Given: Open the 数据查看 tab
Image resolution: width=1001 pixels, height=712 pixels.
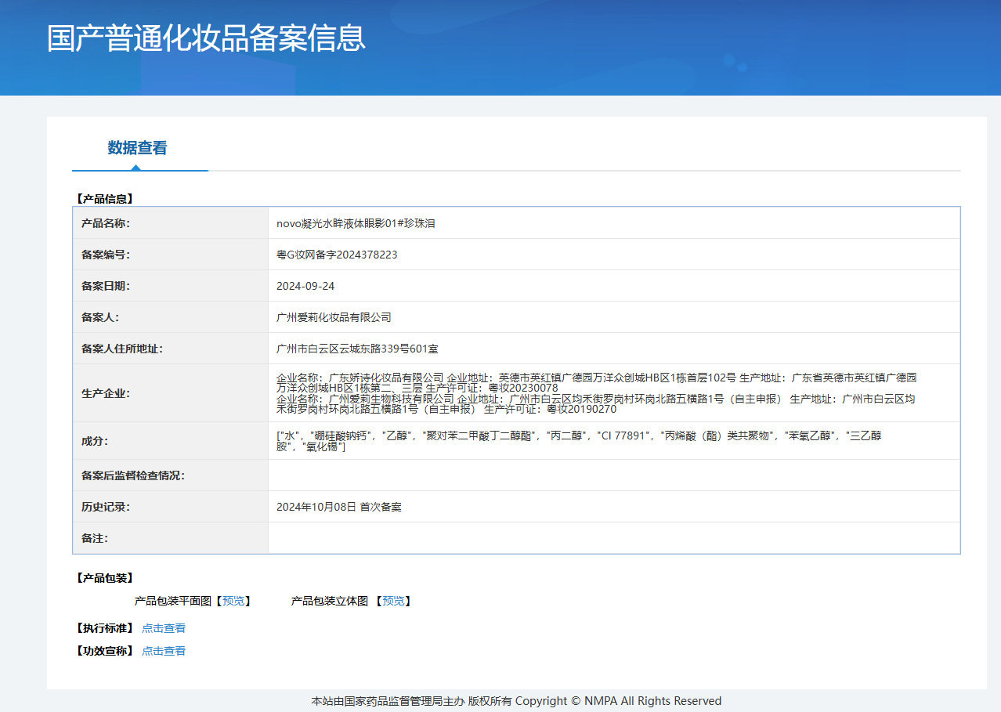Looking at the screenshot, I should [x=138, y=147].
